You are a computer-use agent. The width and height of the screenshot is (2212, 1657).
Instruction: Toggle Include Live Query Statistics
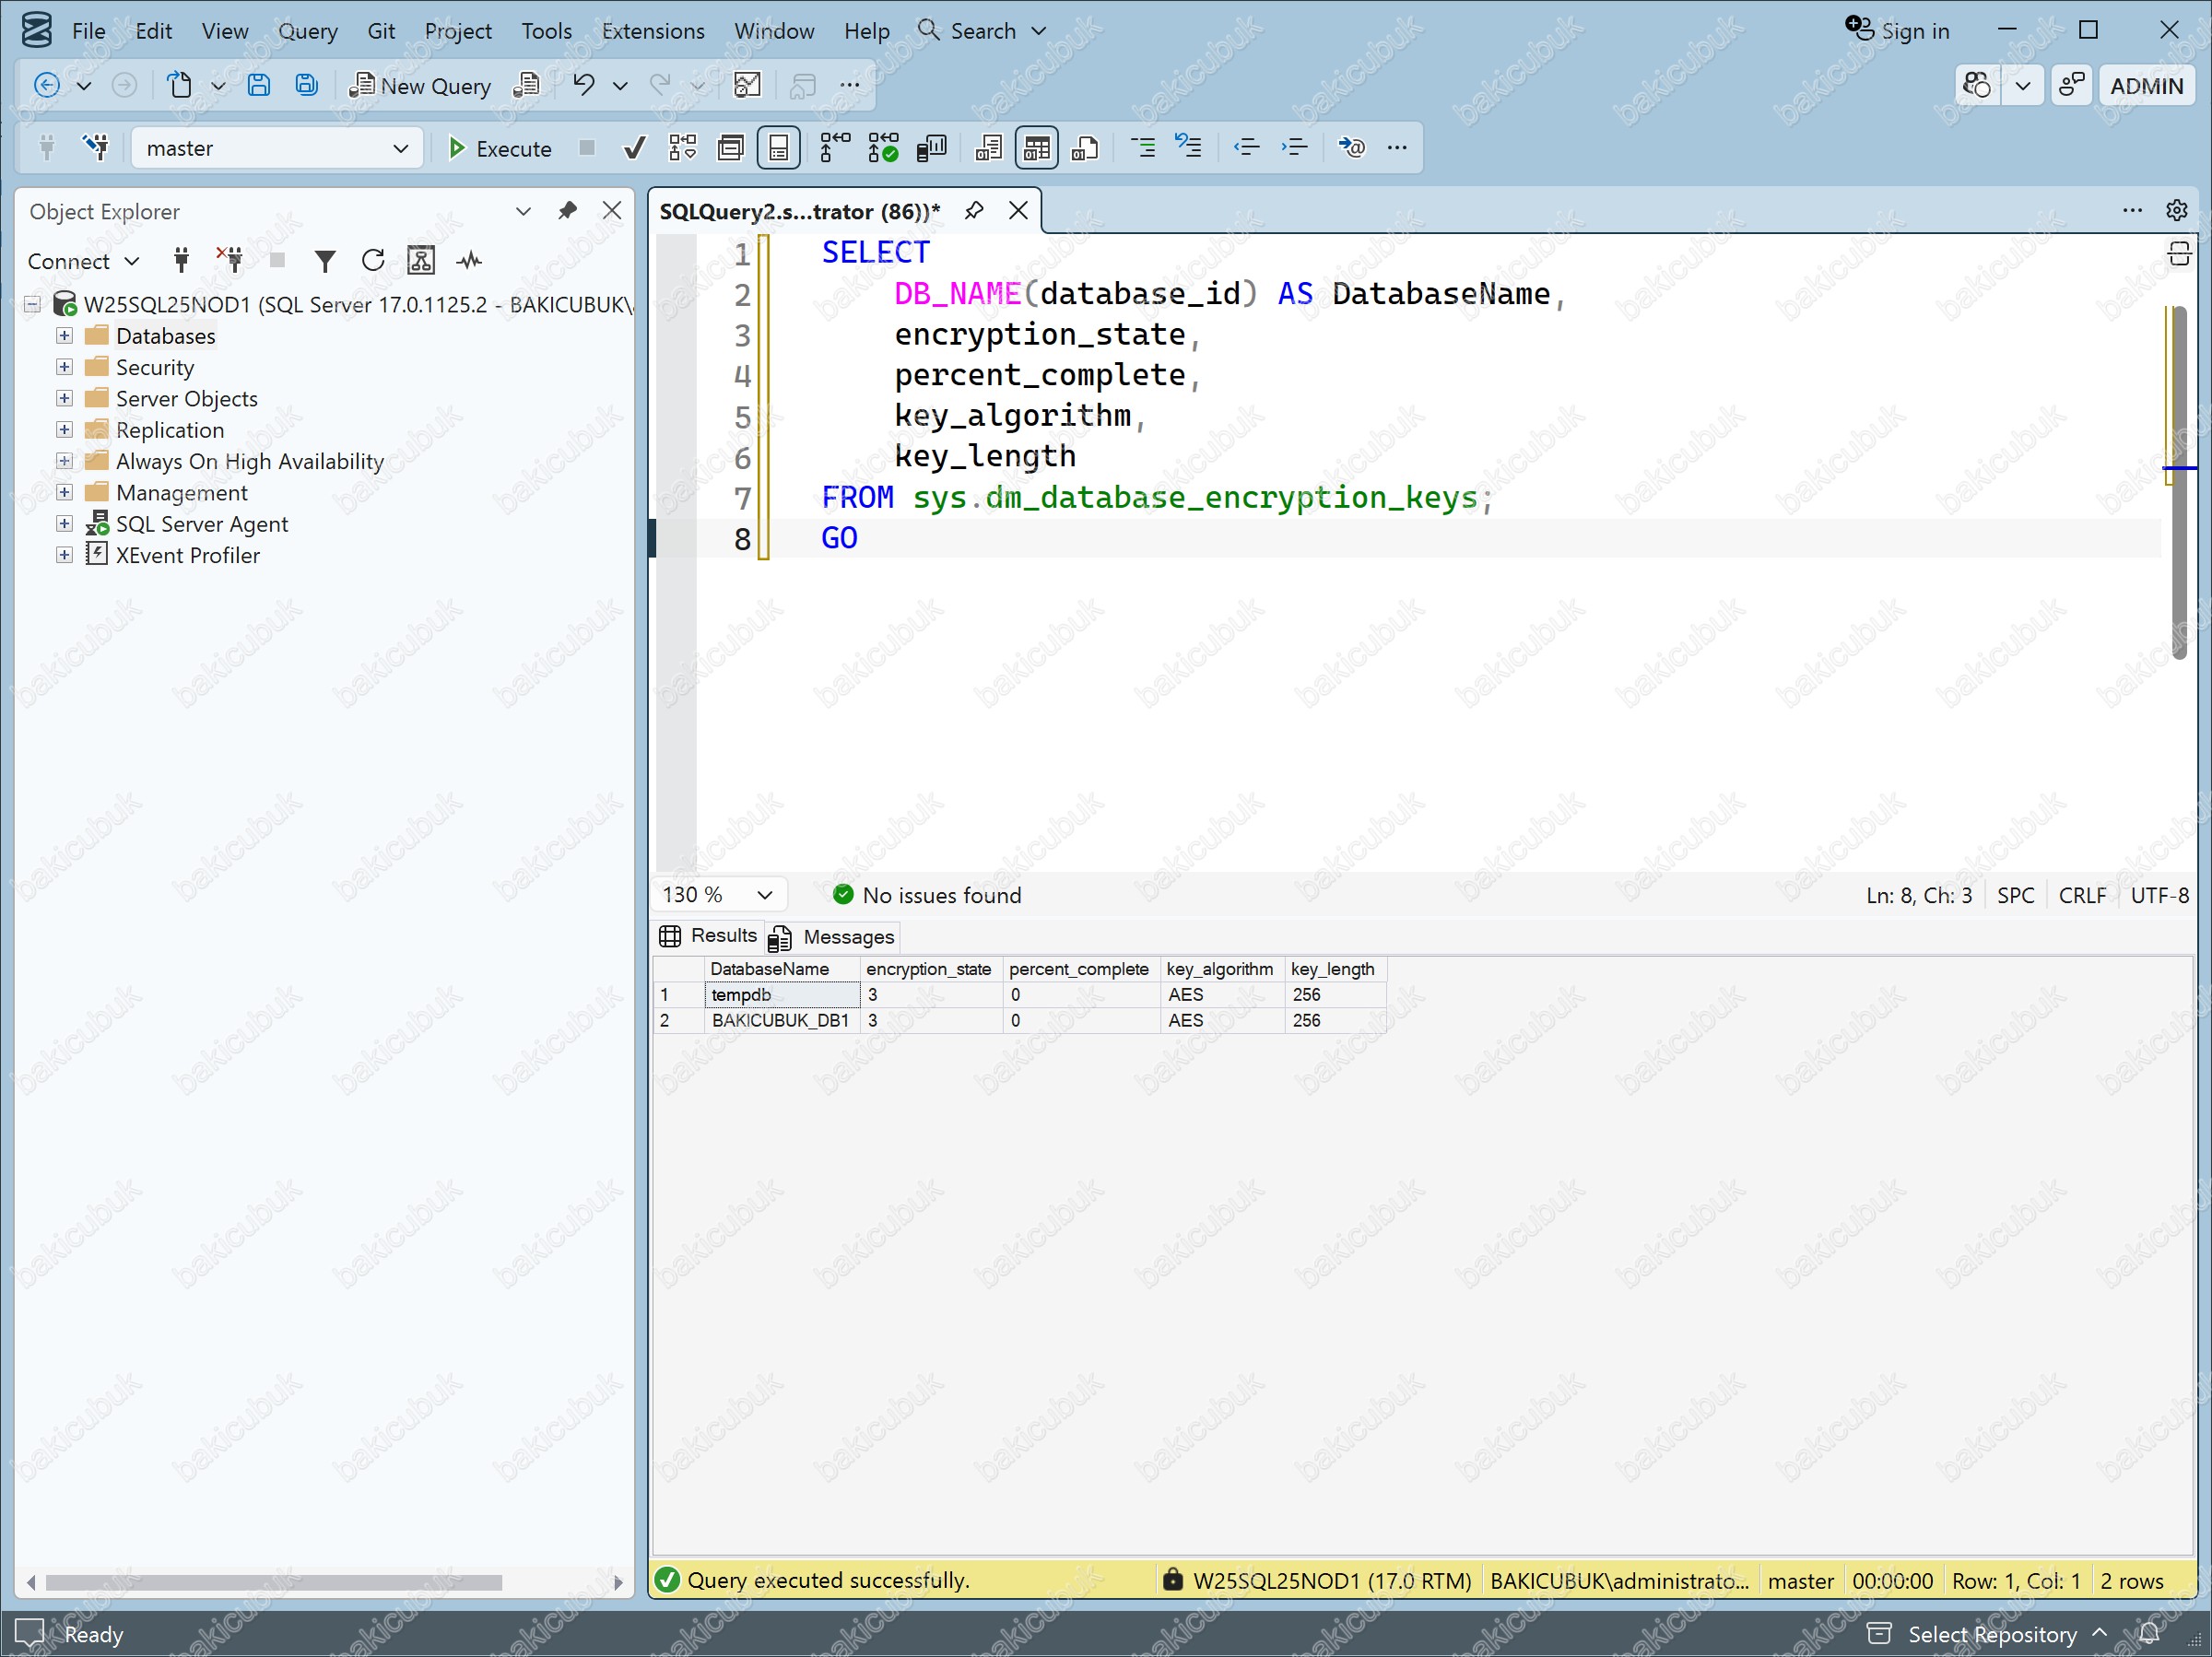(882, 148)
